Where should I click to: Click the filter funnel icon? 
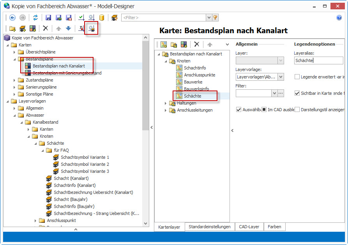tap(215, 18)
